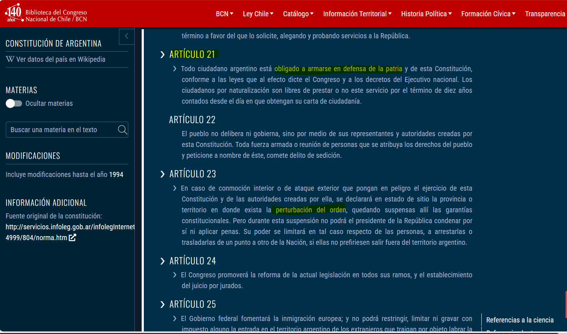Click the page scrollbar thumb on right edge
Image resolution: width=567 pixels, height=334 pixels.
(x=566, y=304)
